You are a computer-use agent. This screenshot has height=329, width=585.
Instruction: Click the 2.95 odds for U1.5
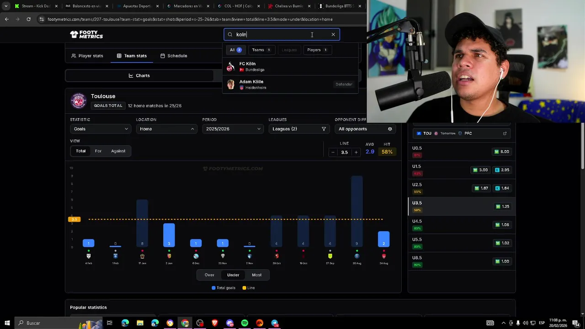point(501,170)
